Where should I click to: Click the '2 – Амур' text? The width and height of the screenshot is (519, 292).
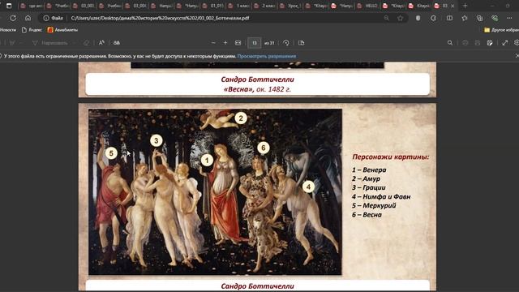[x=366, y=178]
